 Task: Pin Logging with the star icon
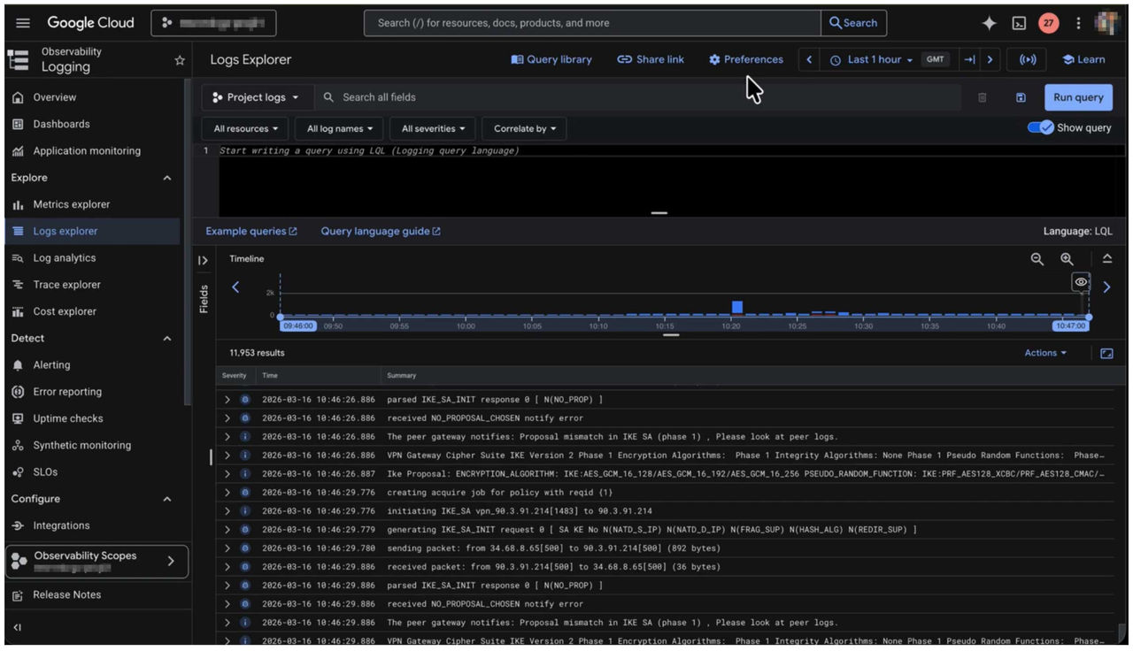click(x=180, y=60)
